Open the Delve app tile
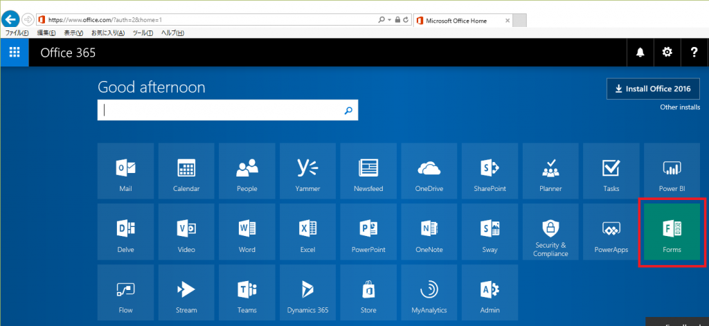The width and height of the screenshot is (709, 326). pos(125,231)
